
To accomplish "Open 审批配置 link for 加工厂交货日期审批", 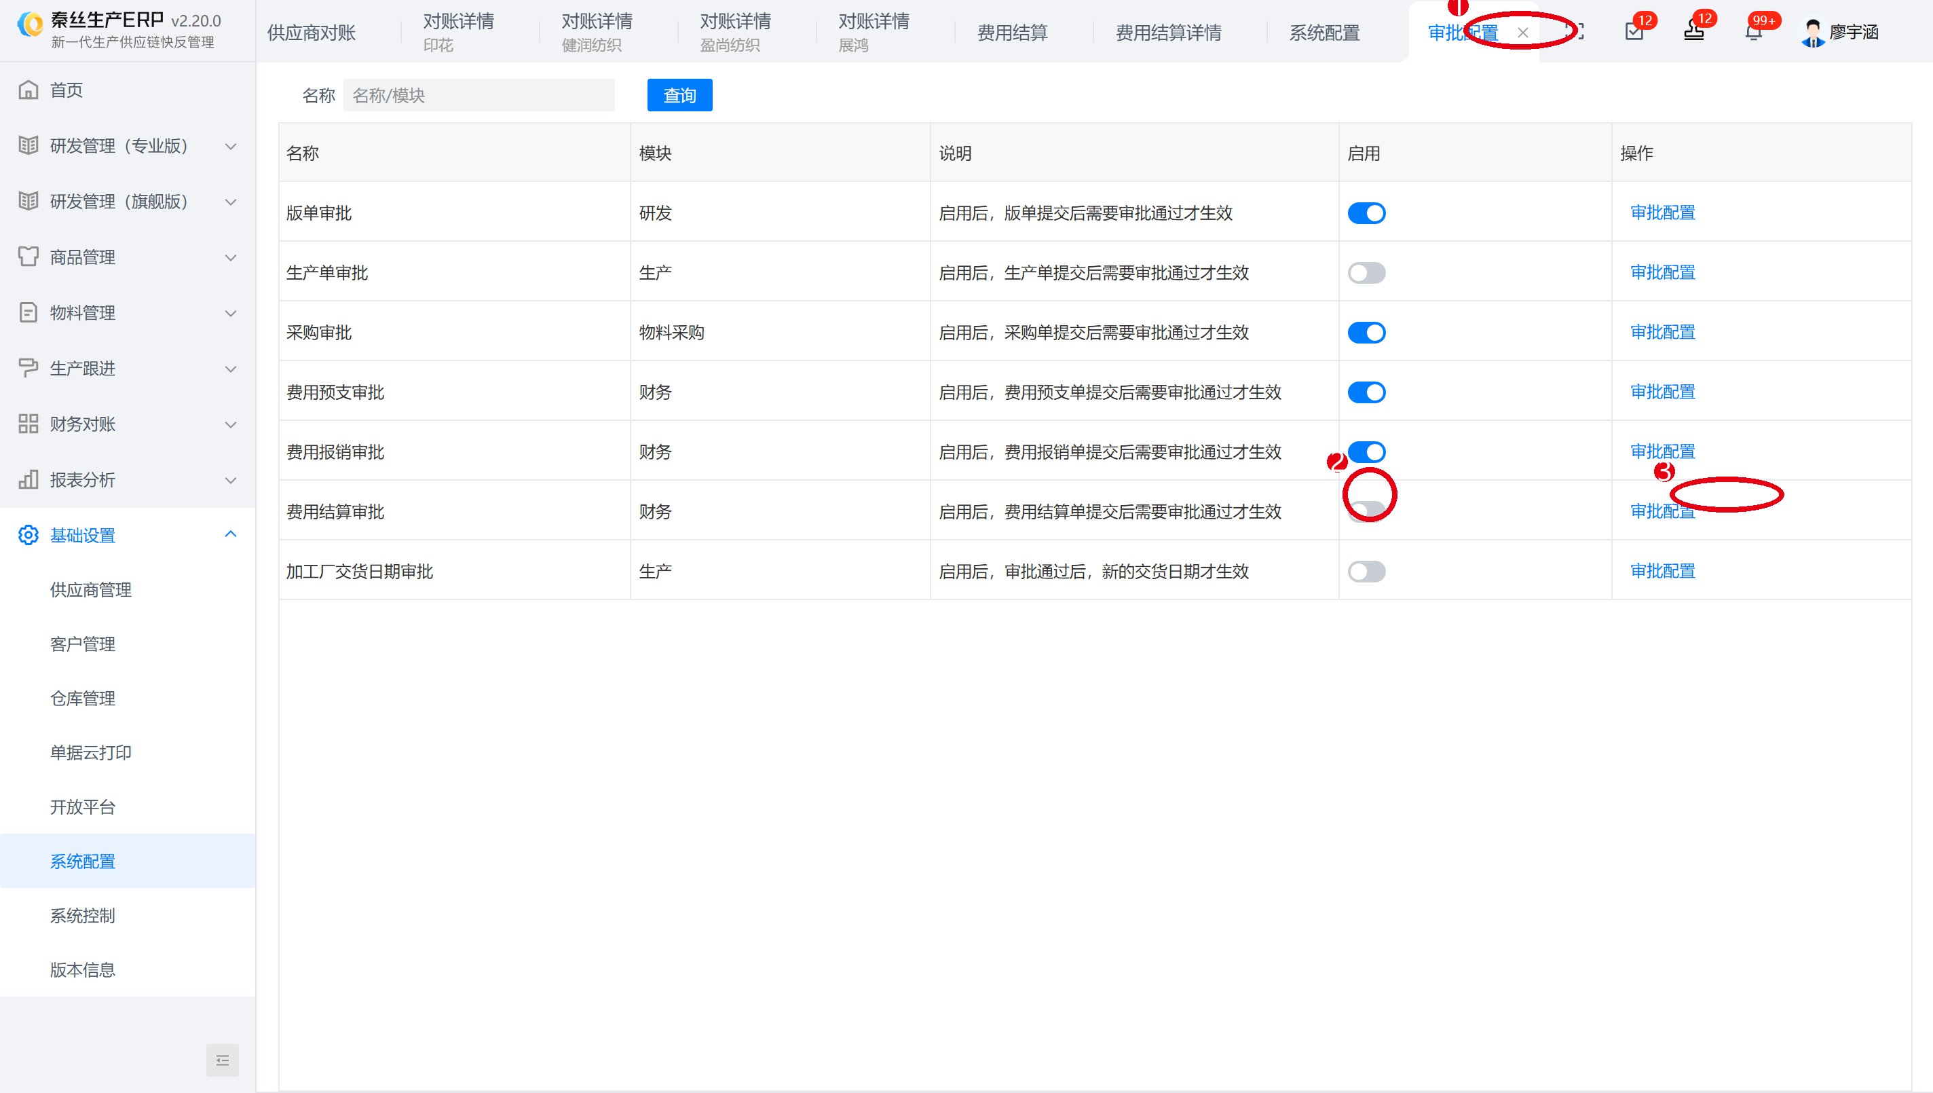I will (1663, 570).
